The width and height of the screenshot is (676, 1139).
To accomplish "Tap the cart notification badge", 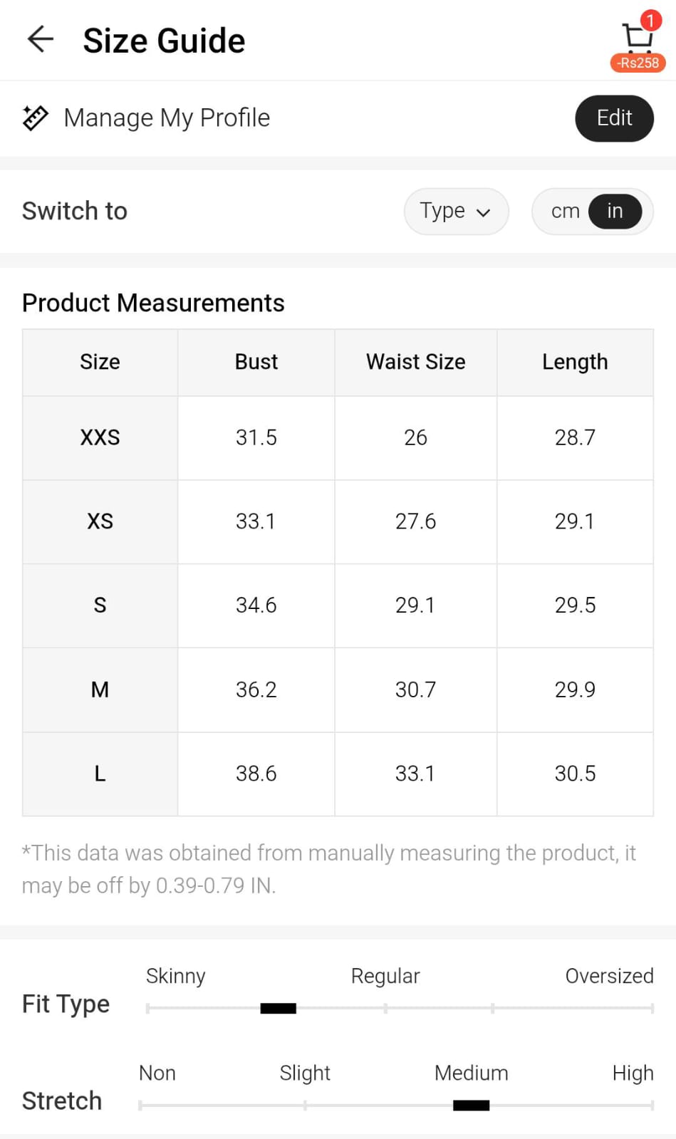I will [650, 20].
